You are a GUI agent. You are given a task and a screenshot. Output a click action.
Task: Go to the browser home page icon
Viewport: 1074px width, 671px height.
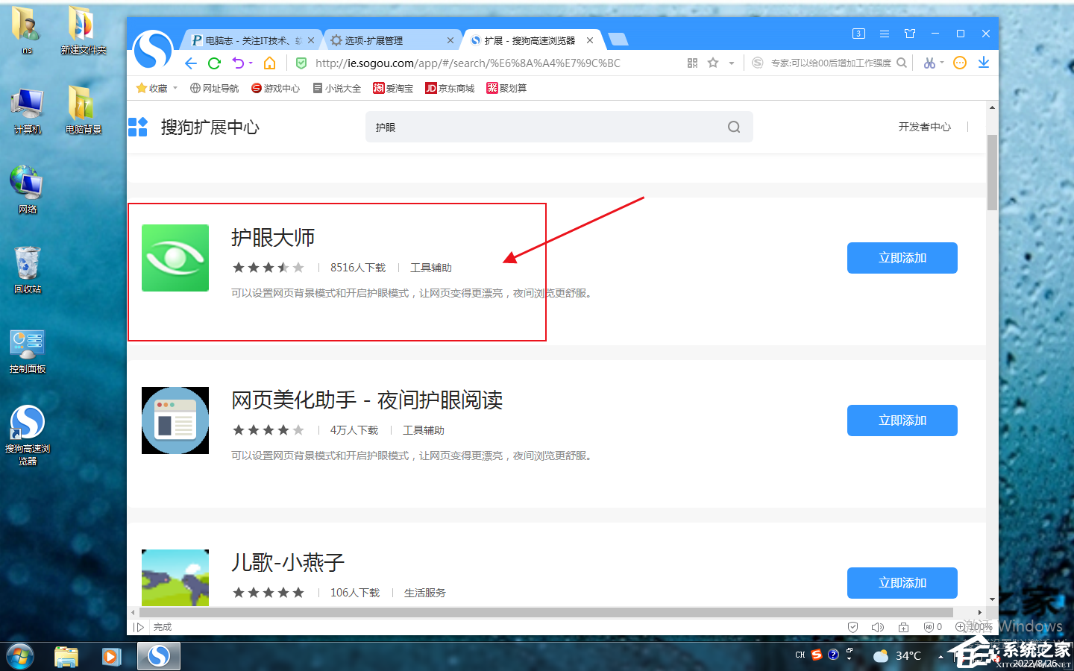pyautogui.click(x=270, y=63)
